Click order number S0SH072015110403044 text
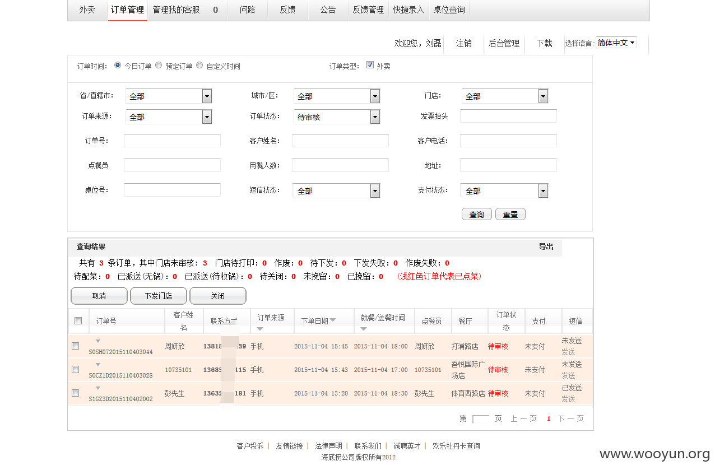This screenshot has height=470, width=715. (120, 352)
